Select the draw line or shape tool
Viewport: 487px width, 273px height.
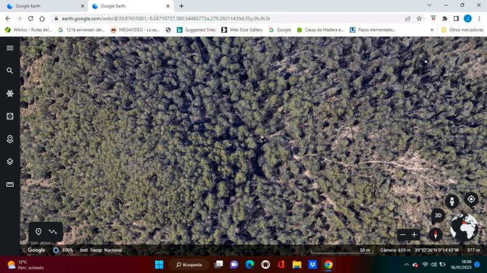[x=53, y=232]
